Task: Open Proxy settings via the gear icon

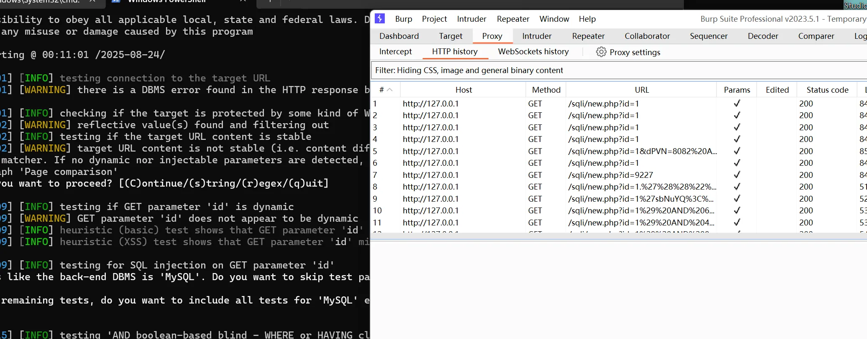Action: click(x=601, y=52)
